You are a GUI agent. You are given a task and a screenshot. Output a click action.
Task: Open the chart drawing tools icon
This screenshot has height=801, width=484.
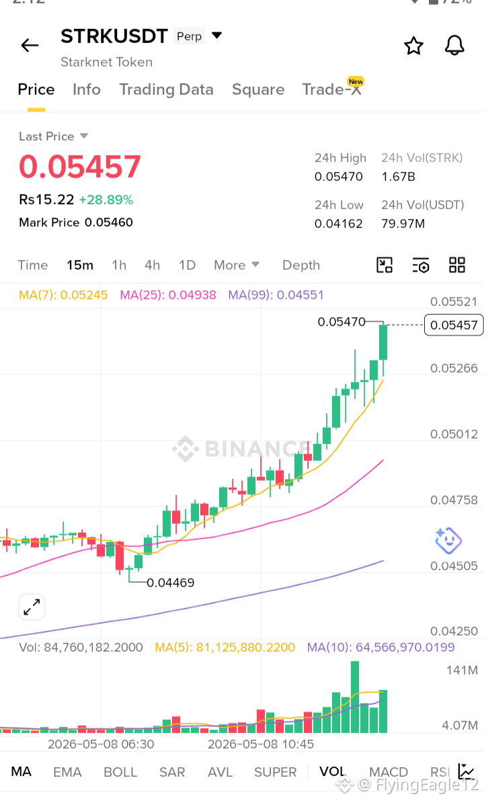(x=385, y=265)
